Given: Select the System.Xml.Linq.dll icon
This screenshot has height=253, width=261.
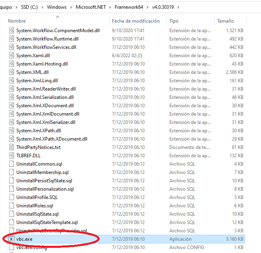Looking at the screenshot, I should 12,81.
